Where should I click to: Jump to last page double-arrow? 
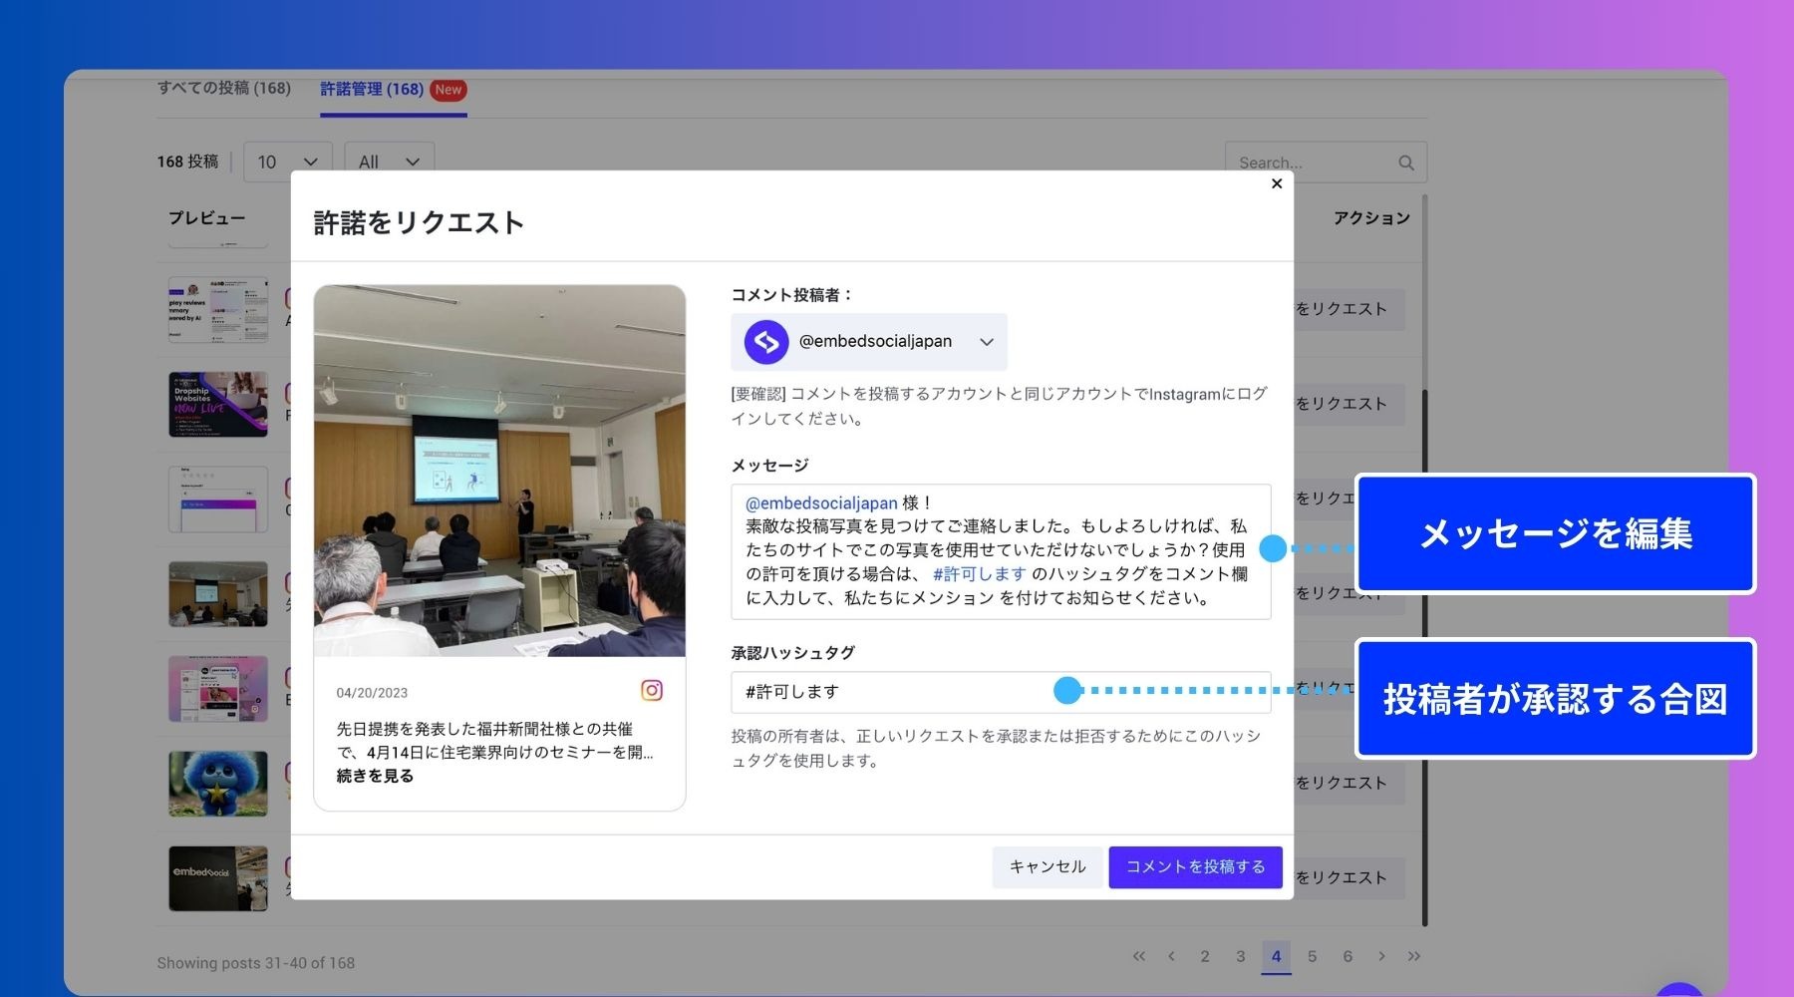tap(1414, 956)
